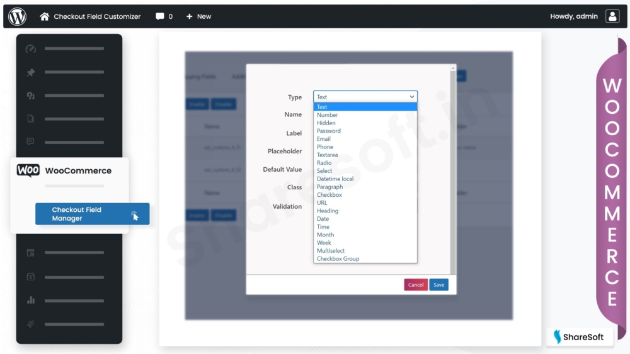
Task: Click the plus New icon
Action: click(x=189, y=16)
